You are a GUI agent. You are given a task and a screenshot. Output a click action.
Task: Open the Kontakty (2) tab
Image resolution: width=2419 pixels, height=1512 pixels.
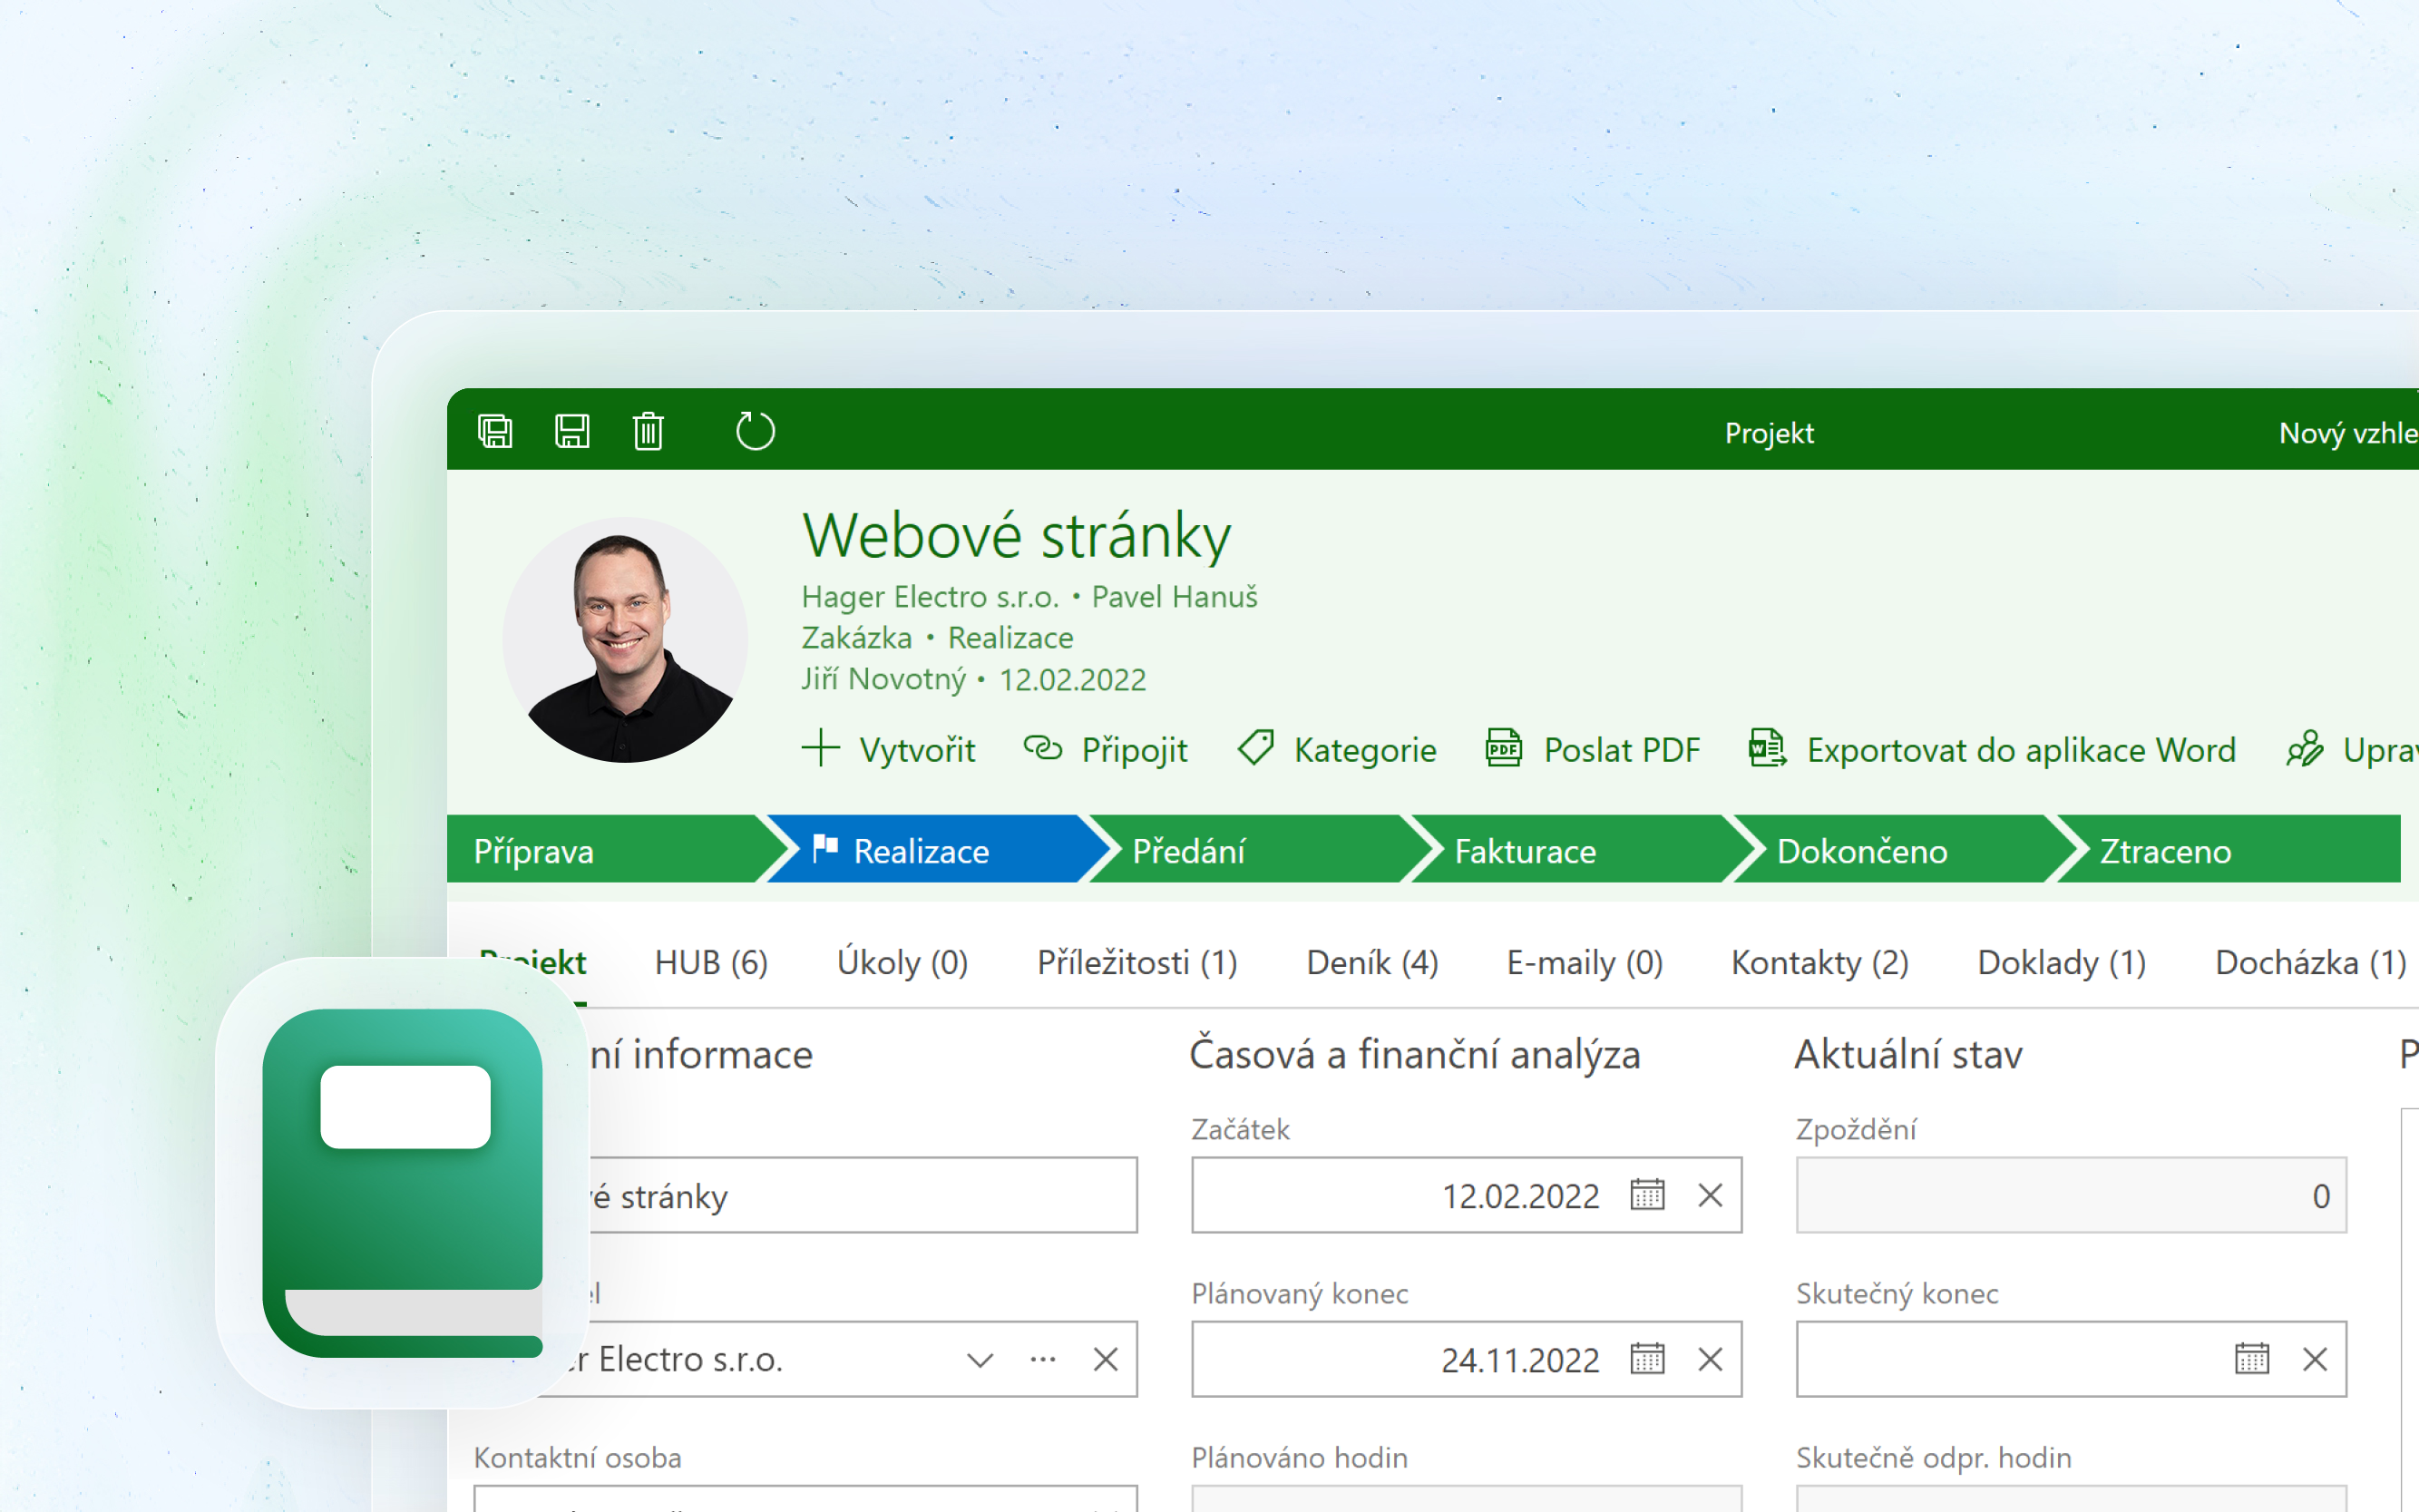(1820, 962)
